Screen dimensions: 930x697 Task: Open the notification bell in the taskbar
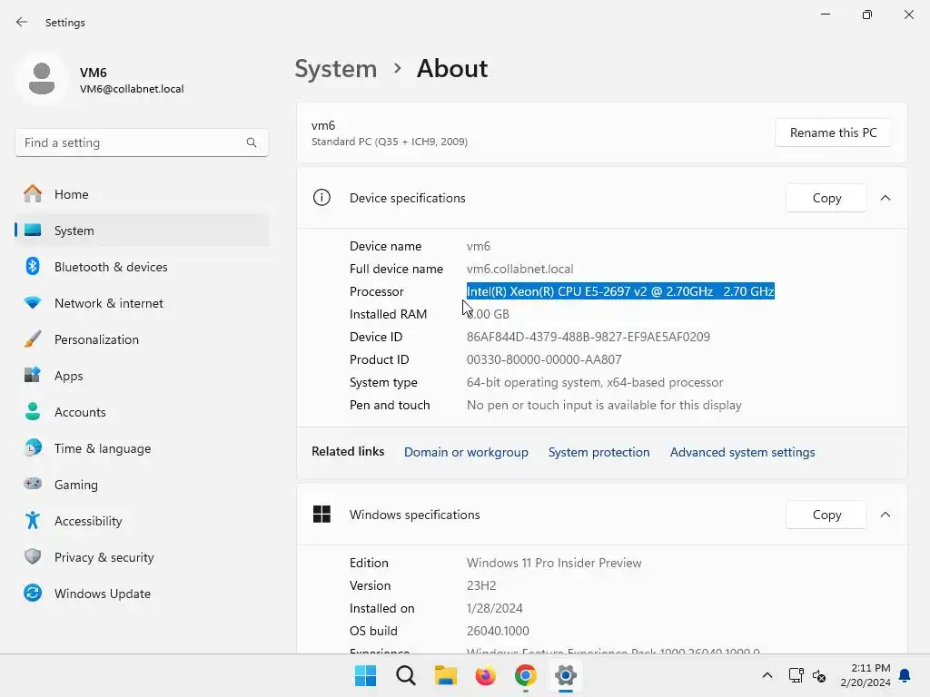click(x=905, y=675)
